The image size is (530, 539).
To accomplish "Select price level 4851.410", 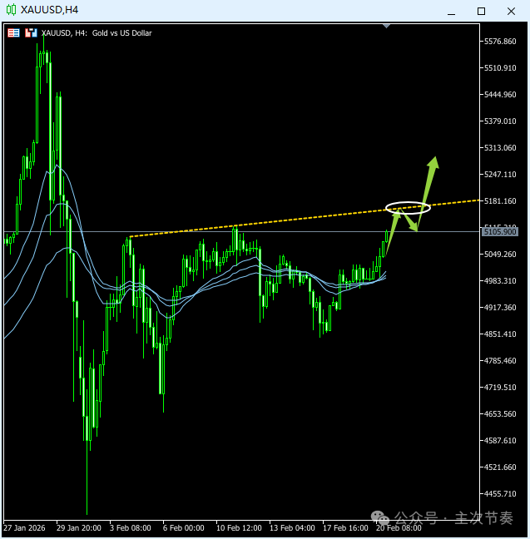I will point(500,334).
